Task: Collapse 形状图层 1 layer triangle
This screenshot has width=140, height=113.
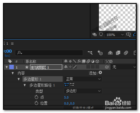Action: [7, 67]
